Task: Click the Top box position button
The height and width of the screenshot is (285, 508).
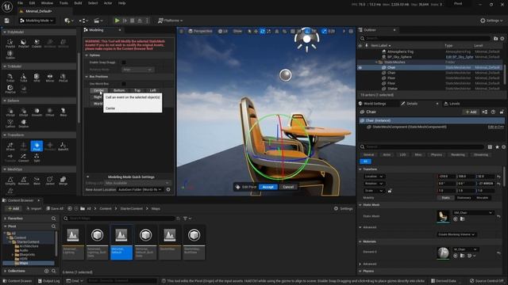Action: (137, 90)
